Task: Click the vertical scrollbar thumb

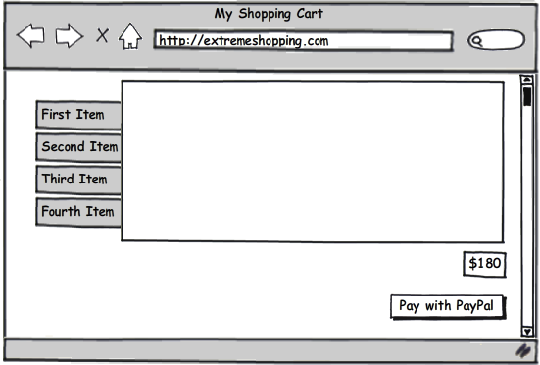Action: (x=527, y=96)
